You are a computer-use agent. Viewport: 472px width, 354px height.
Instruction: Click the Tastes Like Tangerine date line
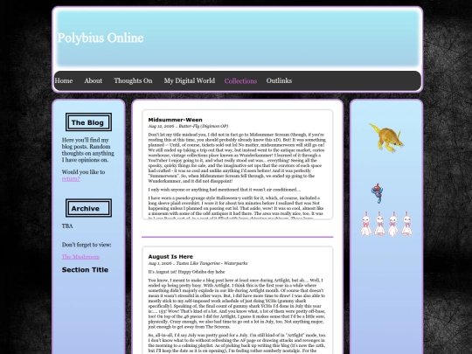coord(198,263)
